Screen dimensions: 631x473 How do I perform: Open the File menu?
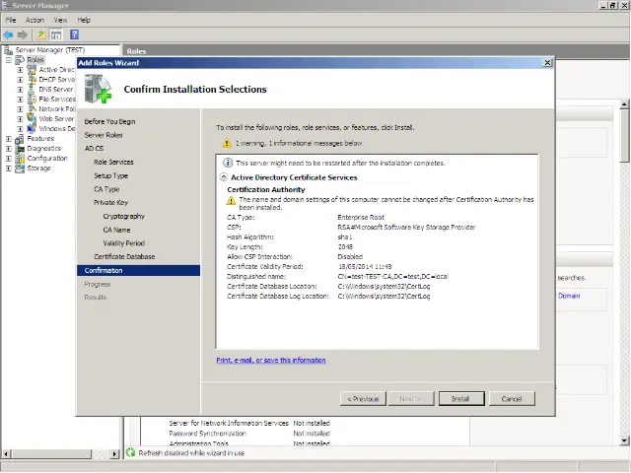click(11, 20)
